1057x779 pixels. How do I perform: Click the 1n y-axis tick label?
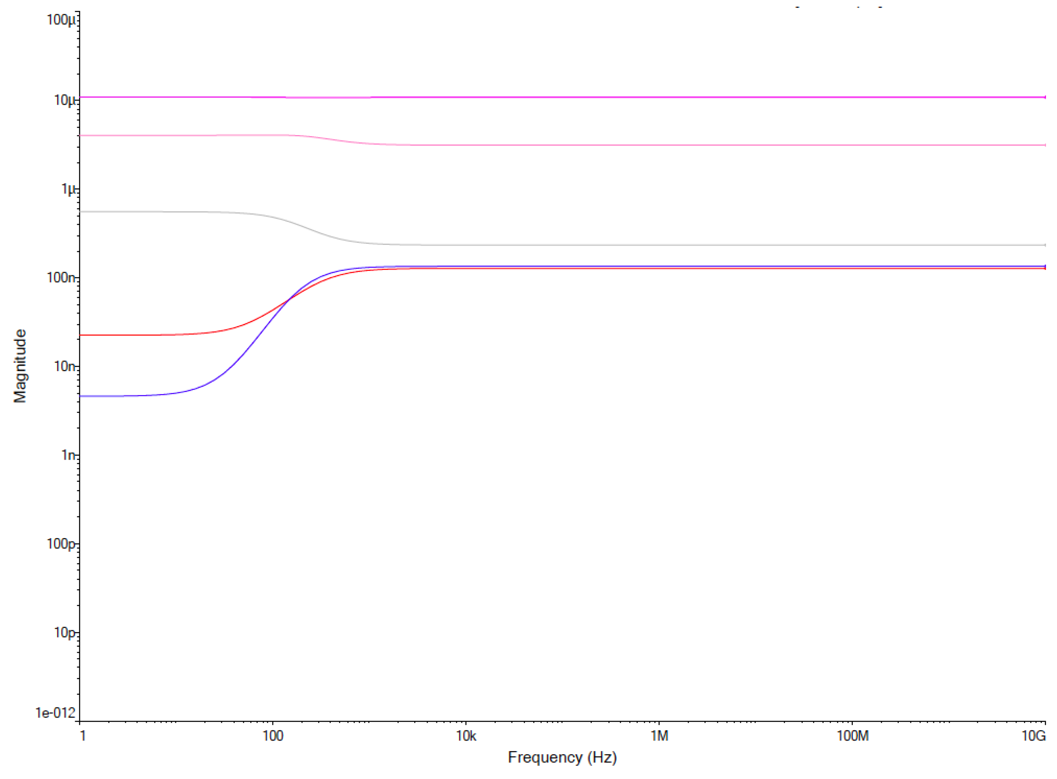coord(69,455)
